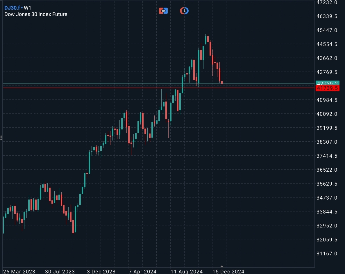
Task: Click the 34737.0 price axis label
Action: click(327, 198)
